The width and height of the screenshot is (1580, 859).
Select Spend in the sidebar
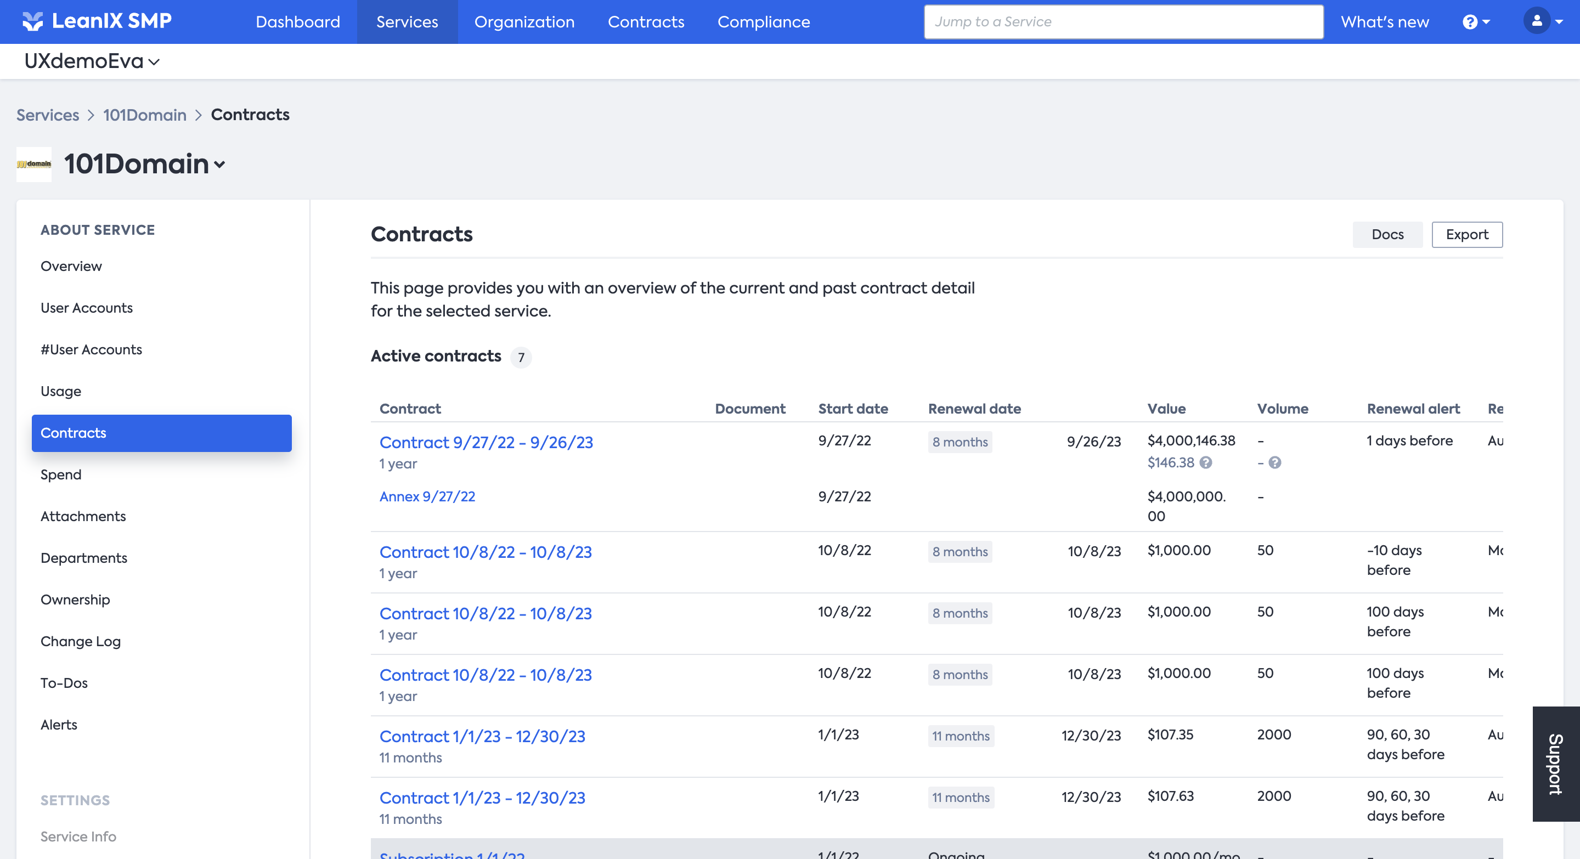pyautogui.click(x=61, y=474)
